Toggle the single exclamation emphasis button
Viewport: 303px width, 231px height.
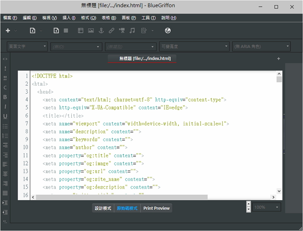click(5, 69)
